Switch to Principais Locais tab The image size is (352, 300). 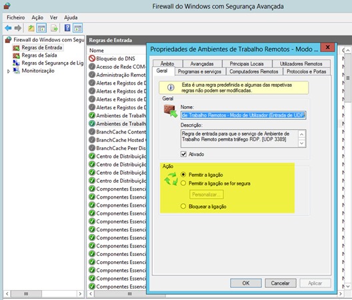(247, 64)
